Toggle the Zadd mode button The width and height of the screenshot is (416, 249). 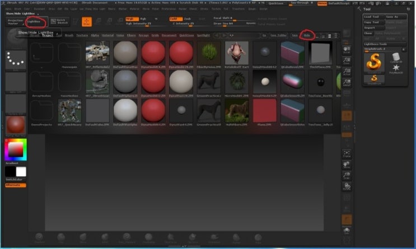pyautogui.click(x=176, y=19)
